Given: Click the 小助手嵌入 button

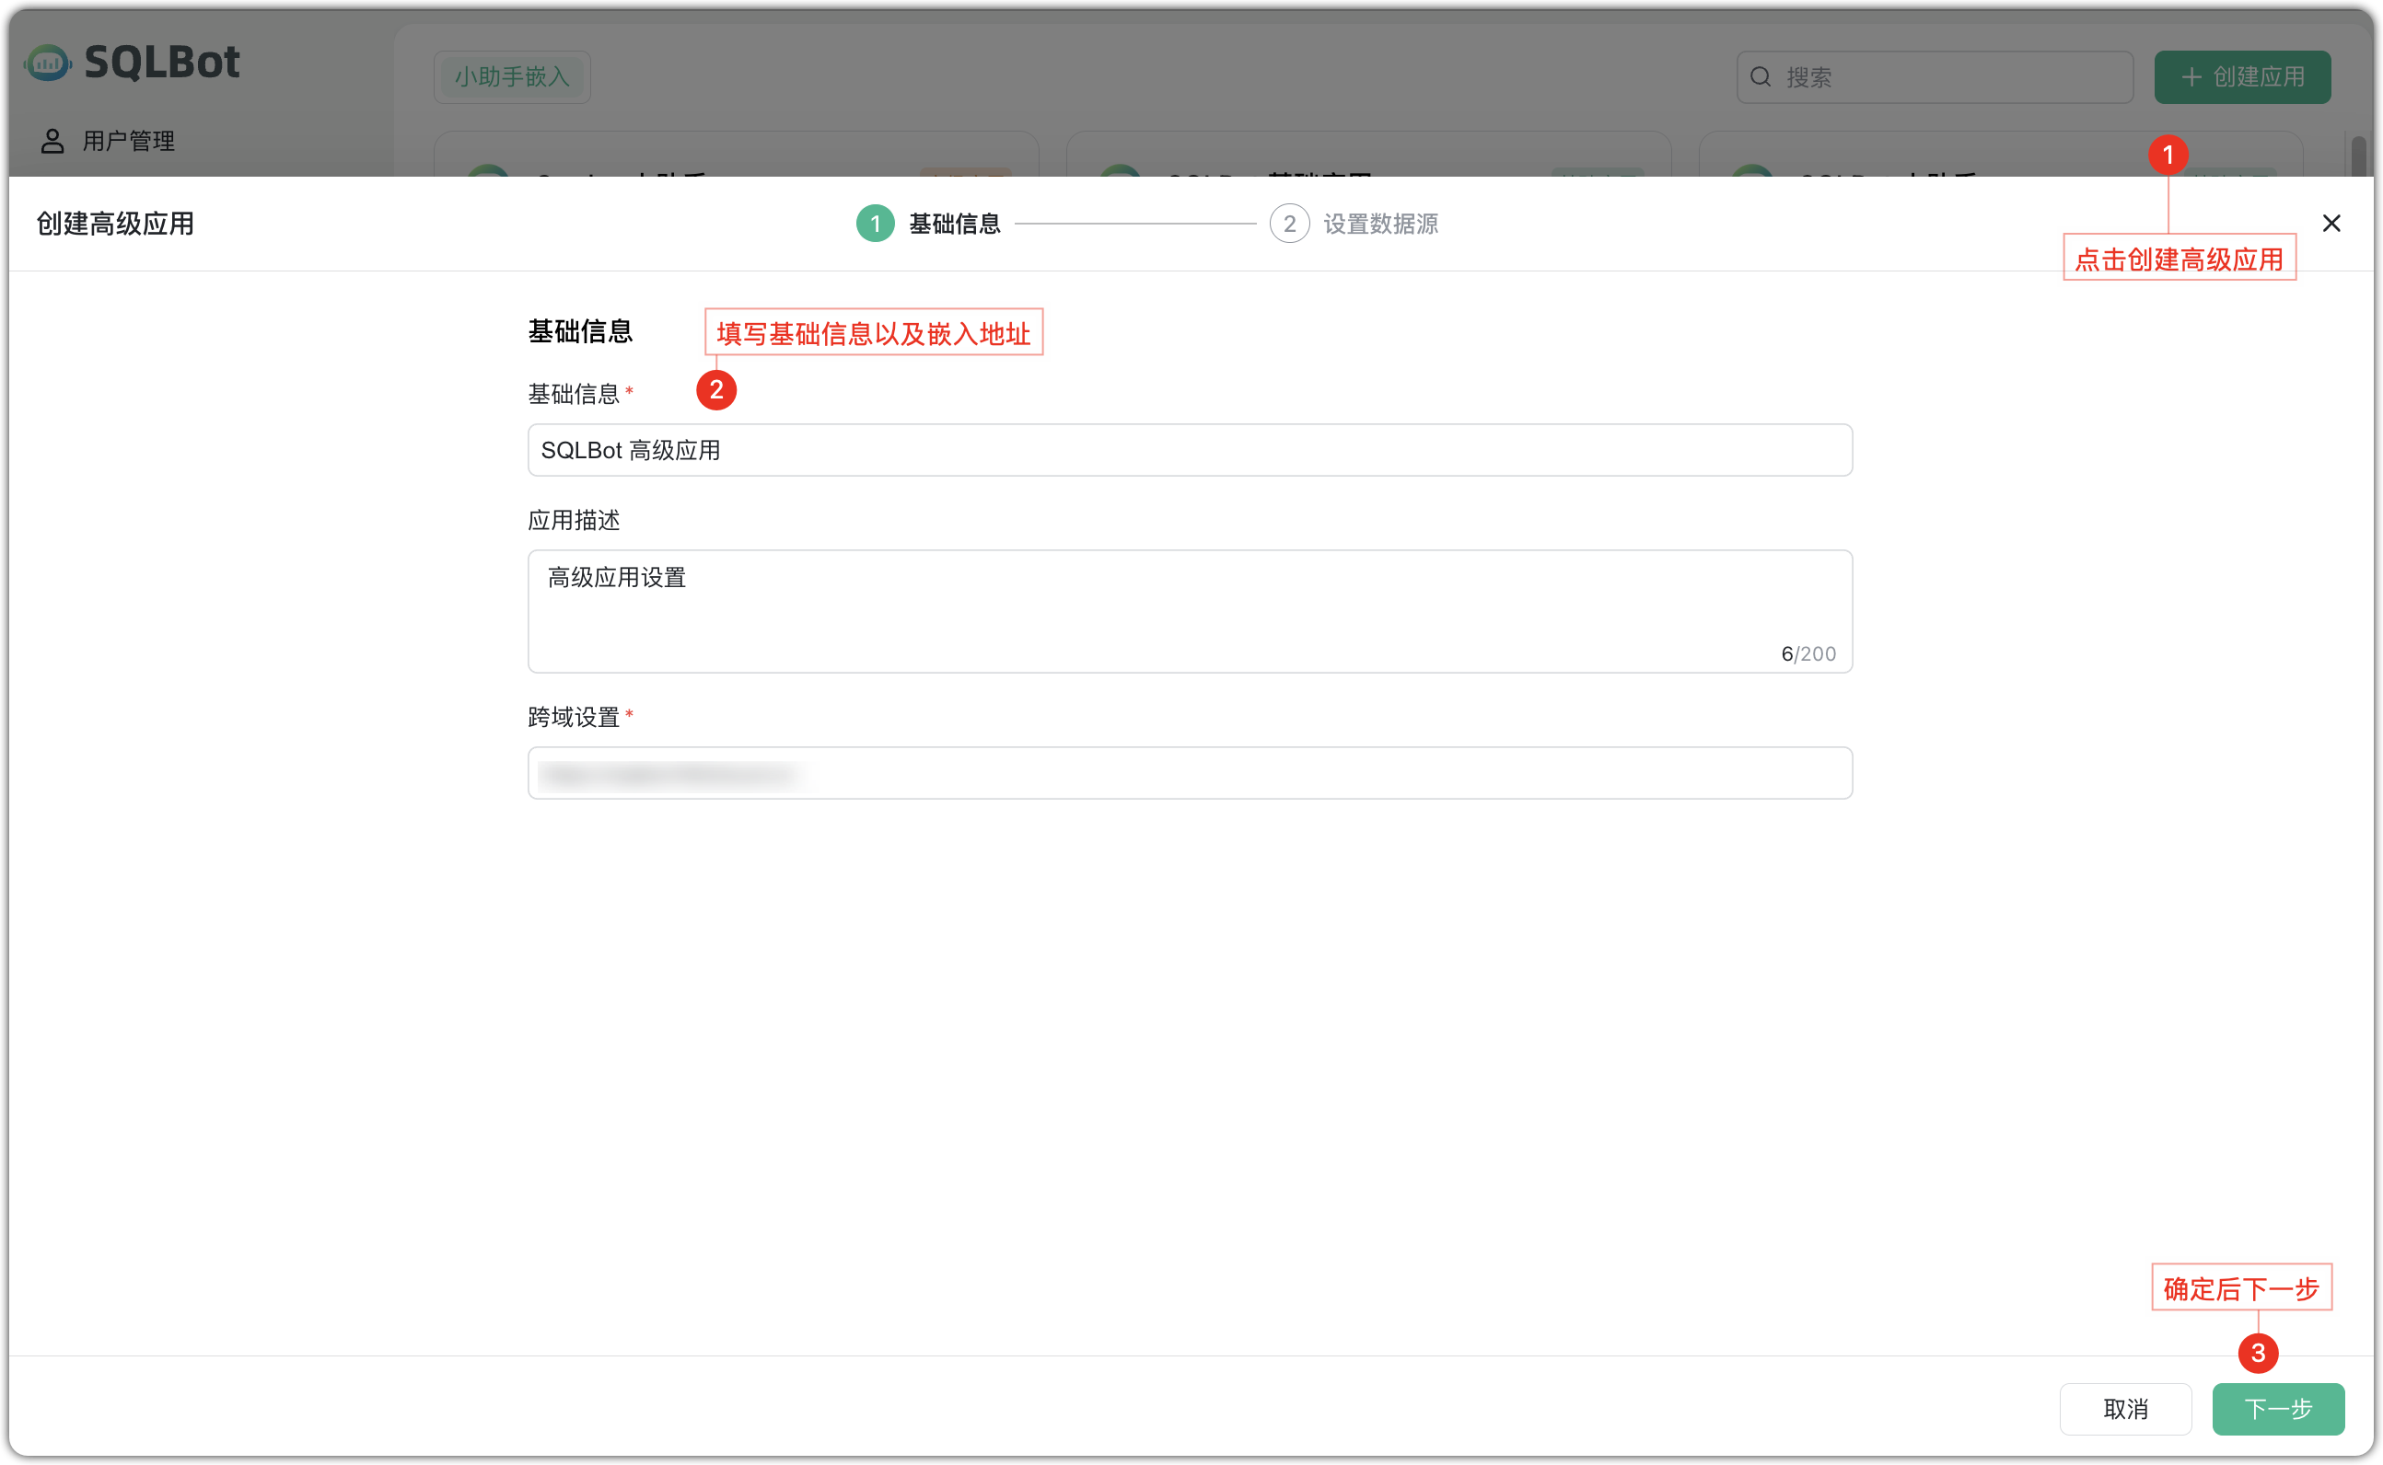Looking at the screenshot, I should pos(511,76).
